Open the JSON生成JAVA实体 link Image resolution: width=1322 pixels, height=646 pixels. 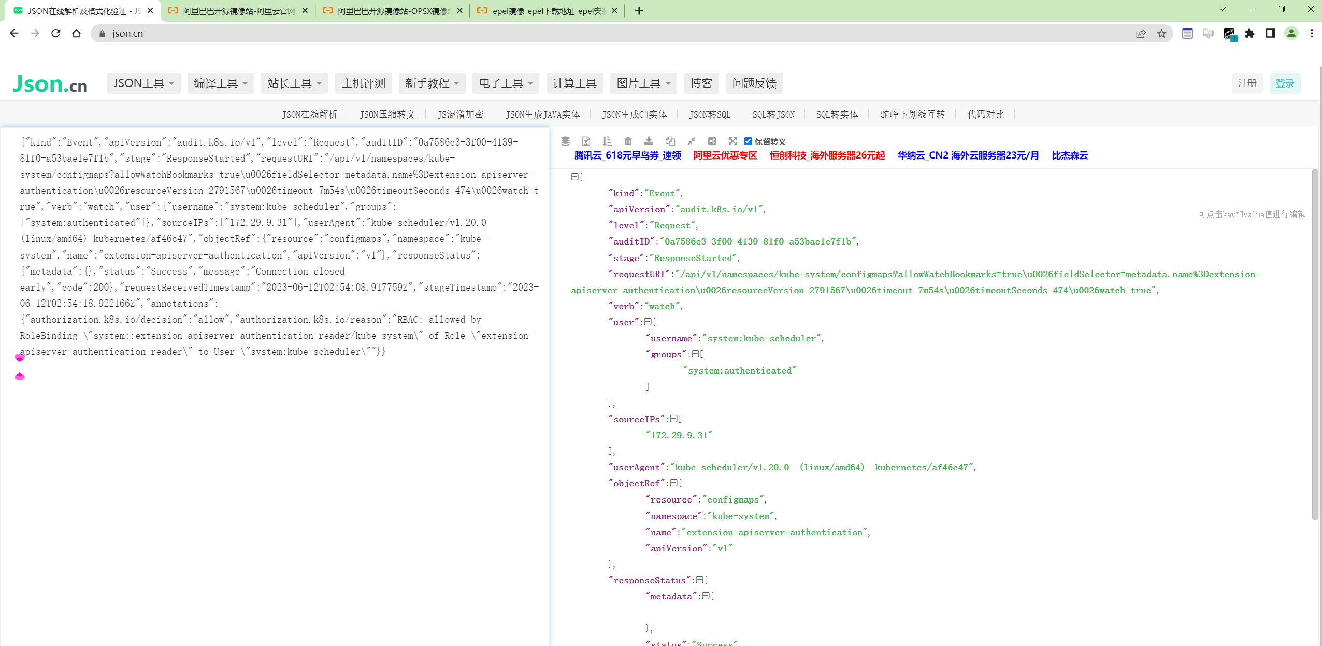(x=543, y=114)
